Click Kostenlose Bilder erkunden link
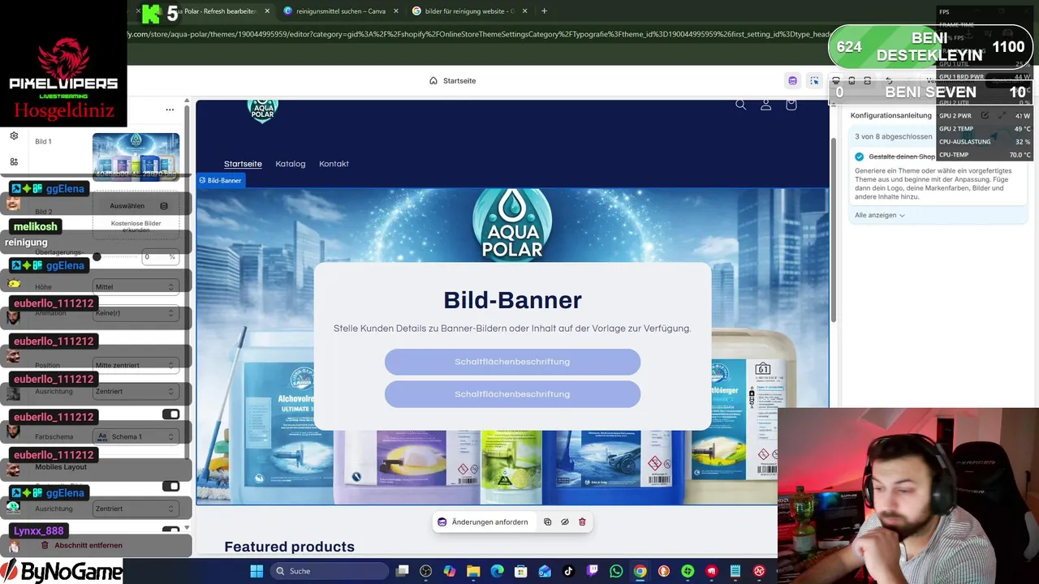 [x=136, y=226]
